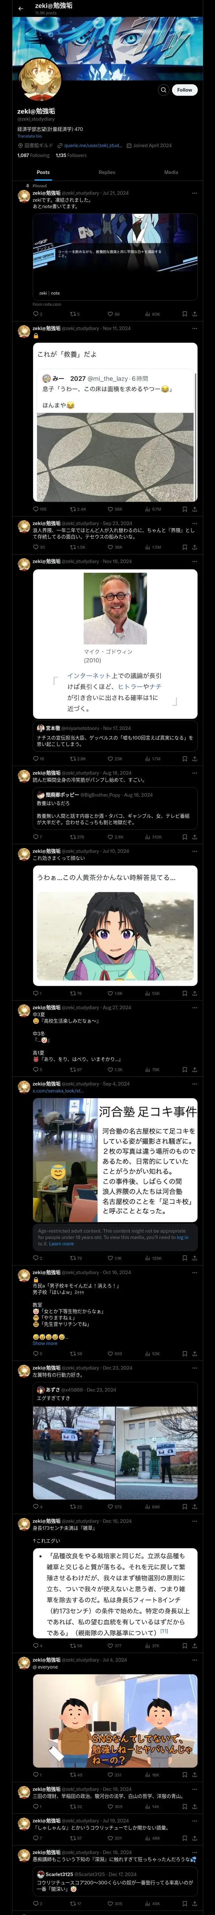Expand Oct 16 post with Show more
Screen dimensions: 215x1915
(x=45, y=1343)
